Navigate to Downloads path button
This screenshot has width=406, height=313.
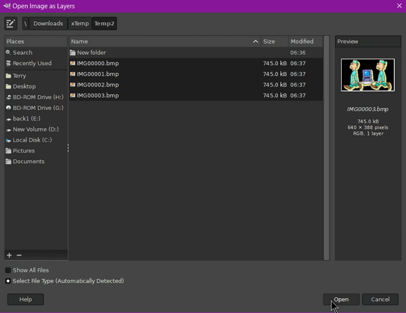coord(48,24)
